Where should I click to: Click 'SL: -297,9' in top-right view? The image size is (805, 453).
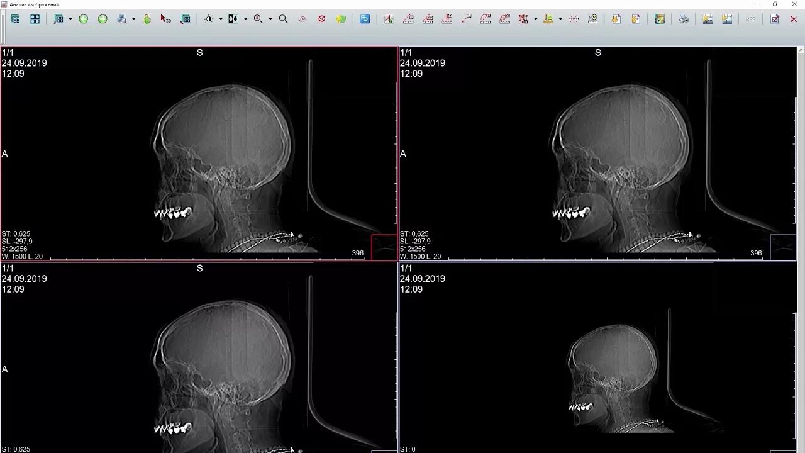pos(415,242)
